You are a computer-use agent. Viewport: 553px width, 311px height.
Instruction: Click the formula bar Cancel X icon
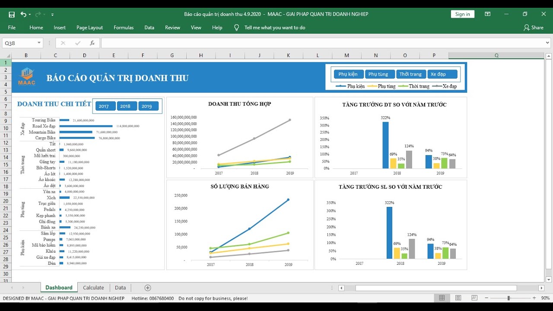tap(63, 43)
